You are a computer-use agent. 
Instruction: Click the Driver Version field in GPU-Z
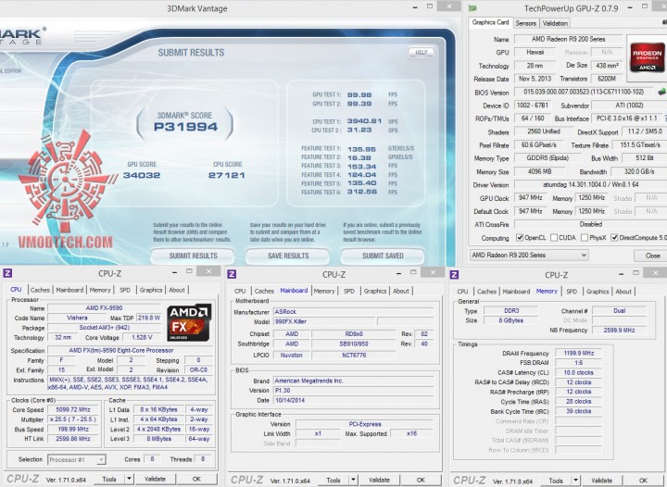click(x=589, y=184)
